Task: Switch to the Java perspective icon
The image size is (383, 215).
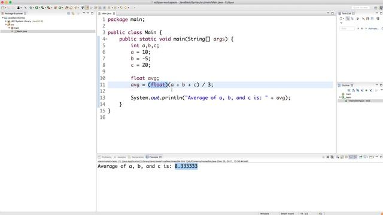Action: point(381,8)
